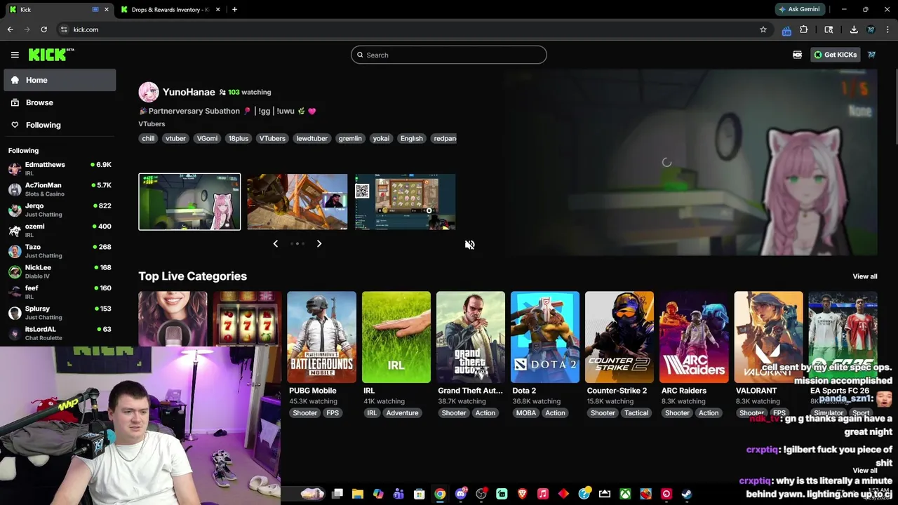Click YunoHanae's profile avatar

click(x=149, y=92)
